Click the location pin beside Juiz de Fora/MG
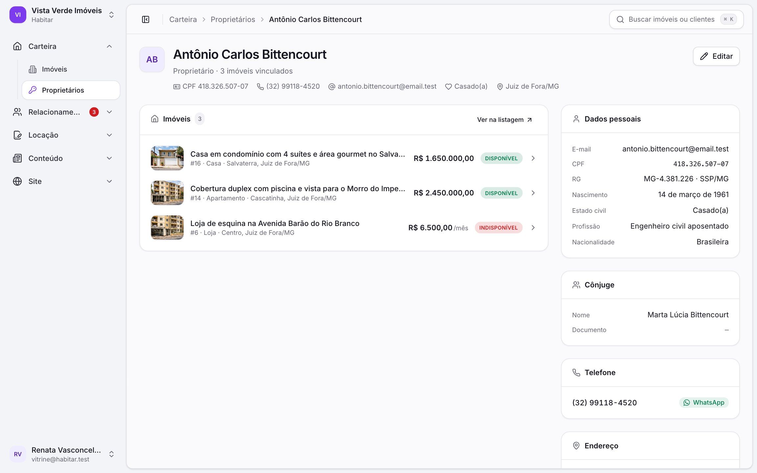 (x=500, y=87)
